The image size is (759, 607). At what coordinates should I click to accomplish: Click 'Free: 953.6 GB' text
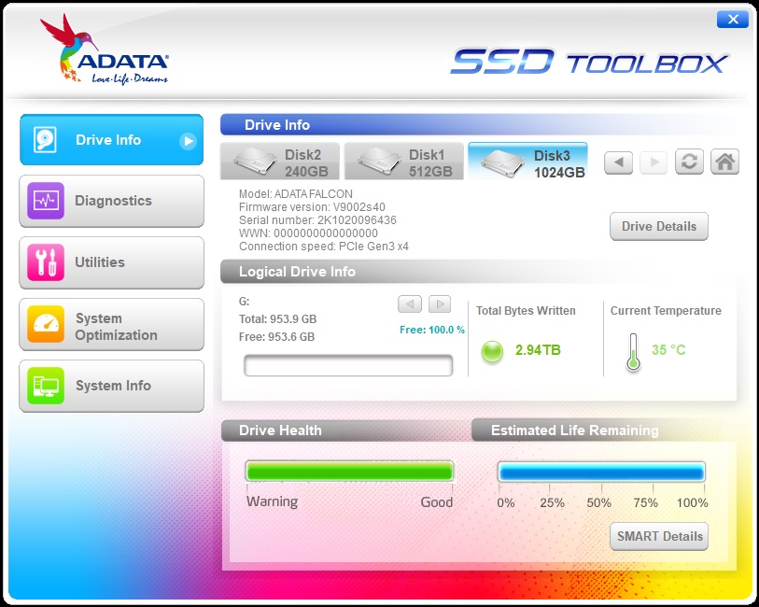[x=277, y=337]
